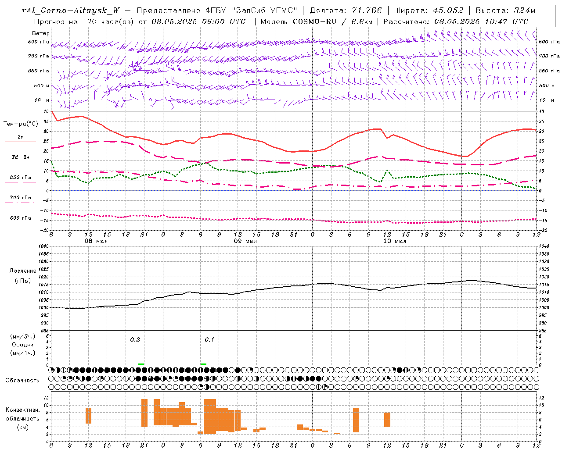Viewport: 562px width, 449px height.
Task: Click the Облачность cloud cover label
Action: (22, 380)
